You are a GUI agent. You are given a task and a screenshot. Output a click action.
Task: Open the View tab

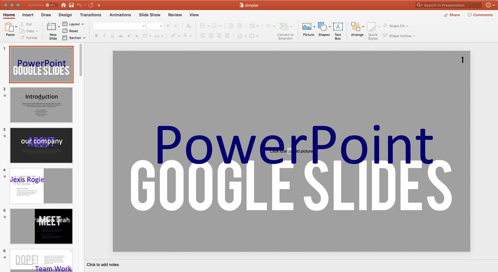(x=194, y=14)
